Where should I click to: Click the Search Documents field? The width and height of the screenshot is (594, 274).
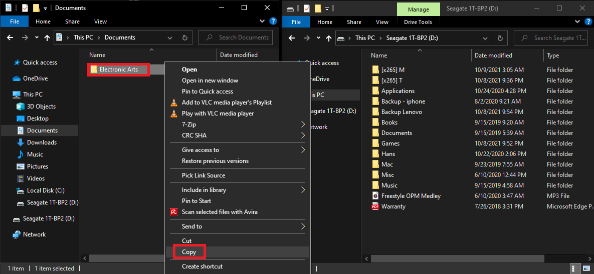click(236, 37)
